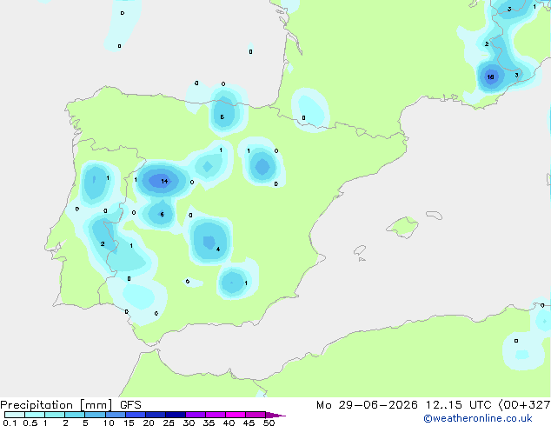Select the 5–10 mm legend color box
551x426 pixels.
pos(95,415)
